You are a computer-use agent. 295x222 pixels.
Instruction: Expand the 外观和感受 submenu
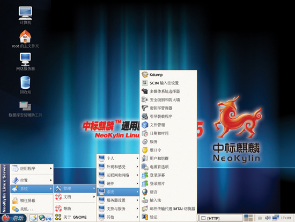[118, 167]
